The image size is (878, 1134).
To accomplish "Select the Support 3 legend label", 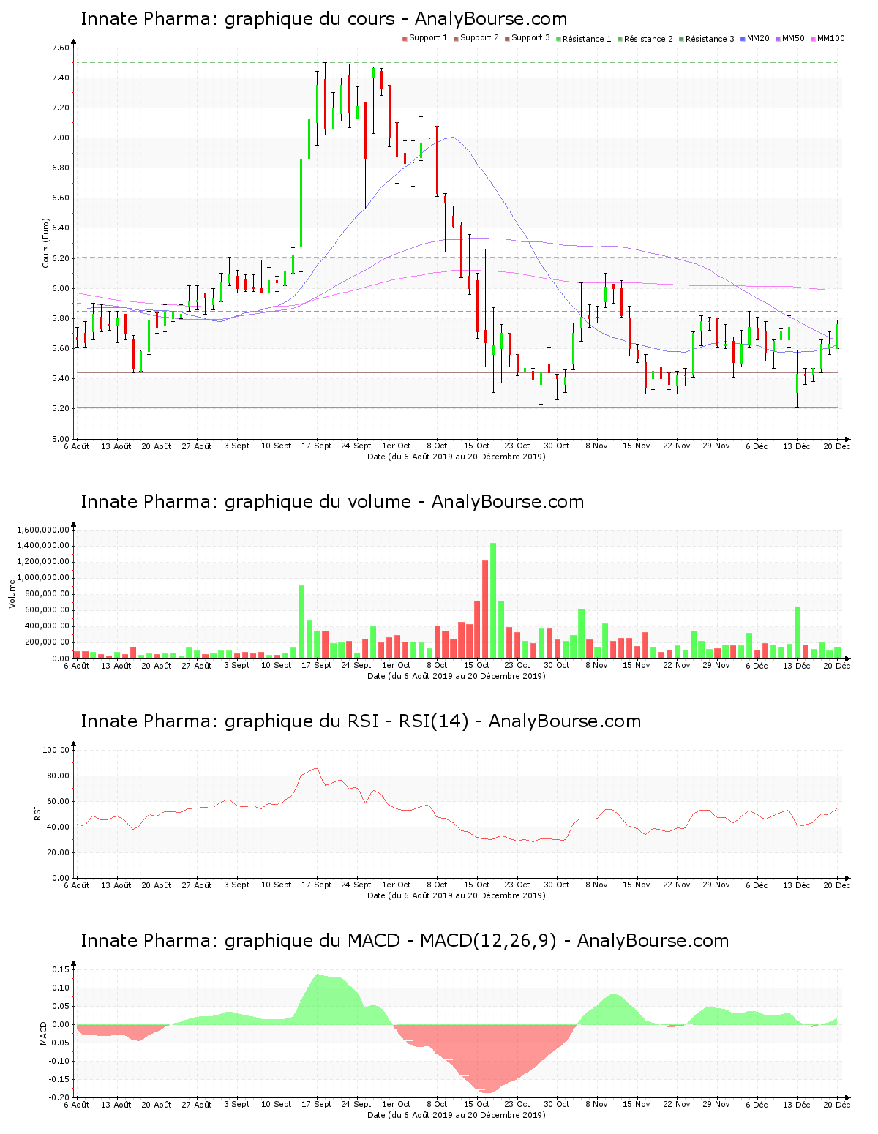I will (x=530, y=38).
